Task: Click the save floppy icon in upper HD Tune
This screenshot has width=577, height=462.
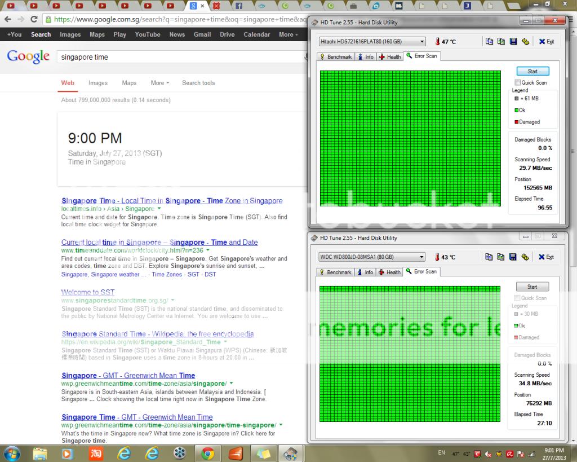Action: click(x=513, y=41)
